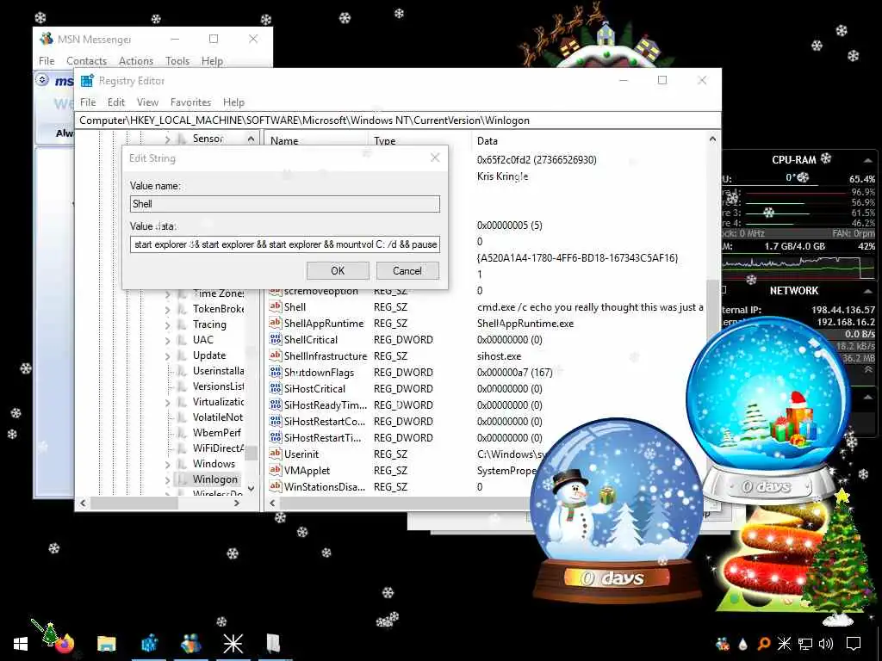Click the Value data text field
The width and height of the screenshot is (882, 661).
(x=284, y=244)
